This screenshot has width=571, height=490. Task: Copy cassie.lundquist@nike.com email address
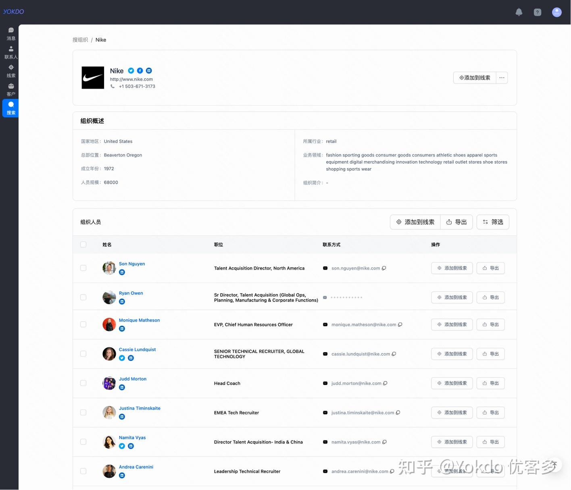[394, 354]
